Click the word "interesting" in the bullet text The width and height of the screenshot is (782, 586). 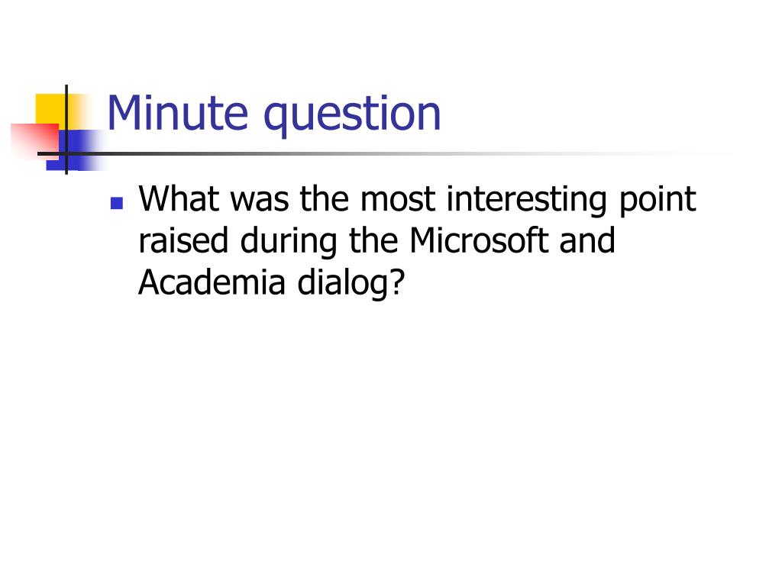tap(527, 201)
